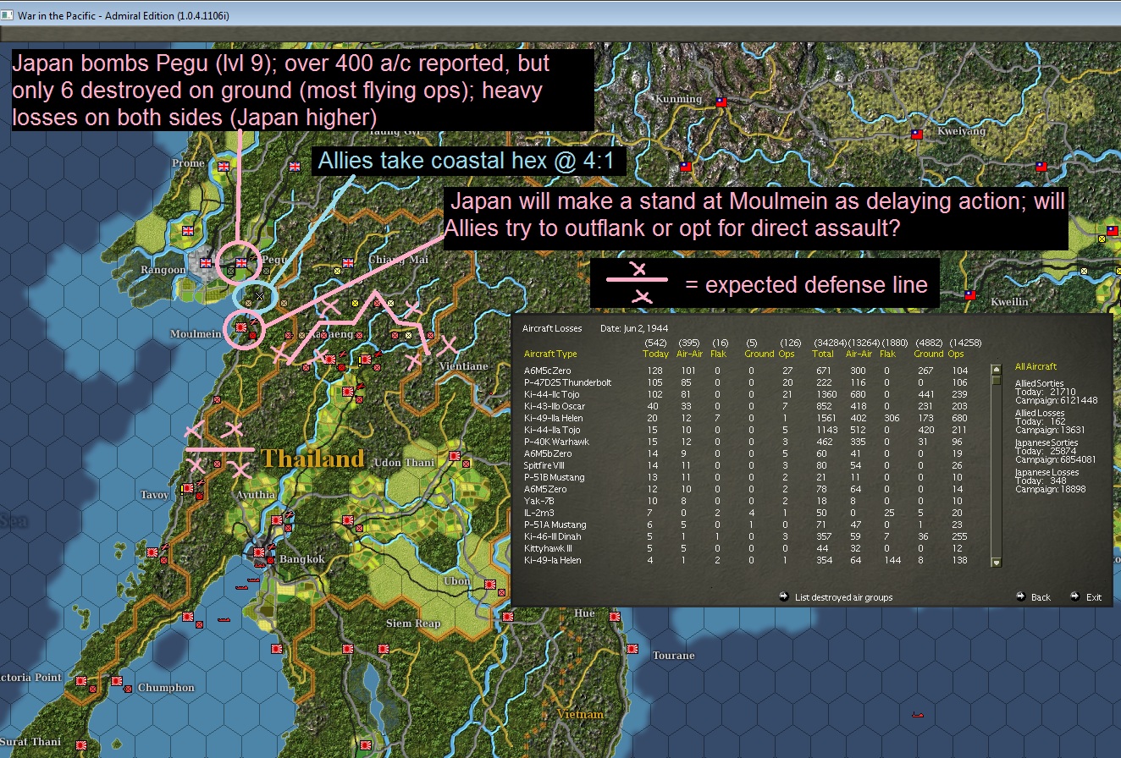This screenshot has height=758, width=1121.
Task: Click the scroll-down arrow of the losses list
Action: pyautogui.click(x=997, y=562)
